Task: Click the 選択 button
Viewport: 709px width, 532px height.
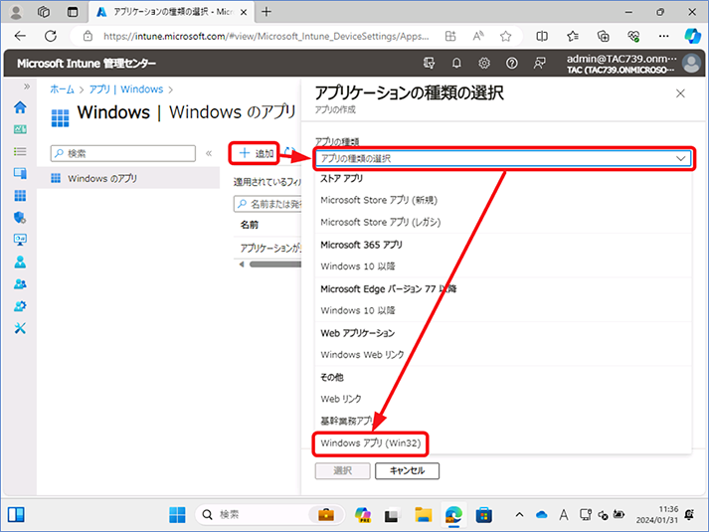Action: (x=342, y=471)
